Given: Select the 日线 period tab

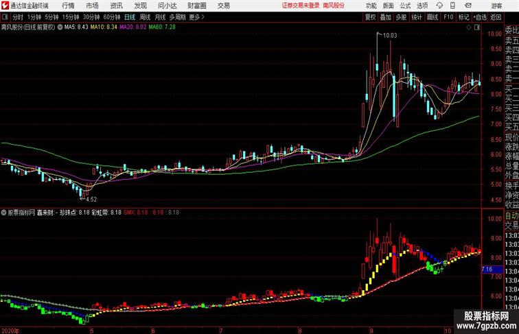Looking at the screenshot, I should tap(130, 17).
